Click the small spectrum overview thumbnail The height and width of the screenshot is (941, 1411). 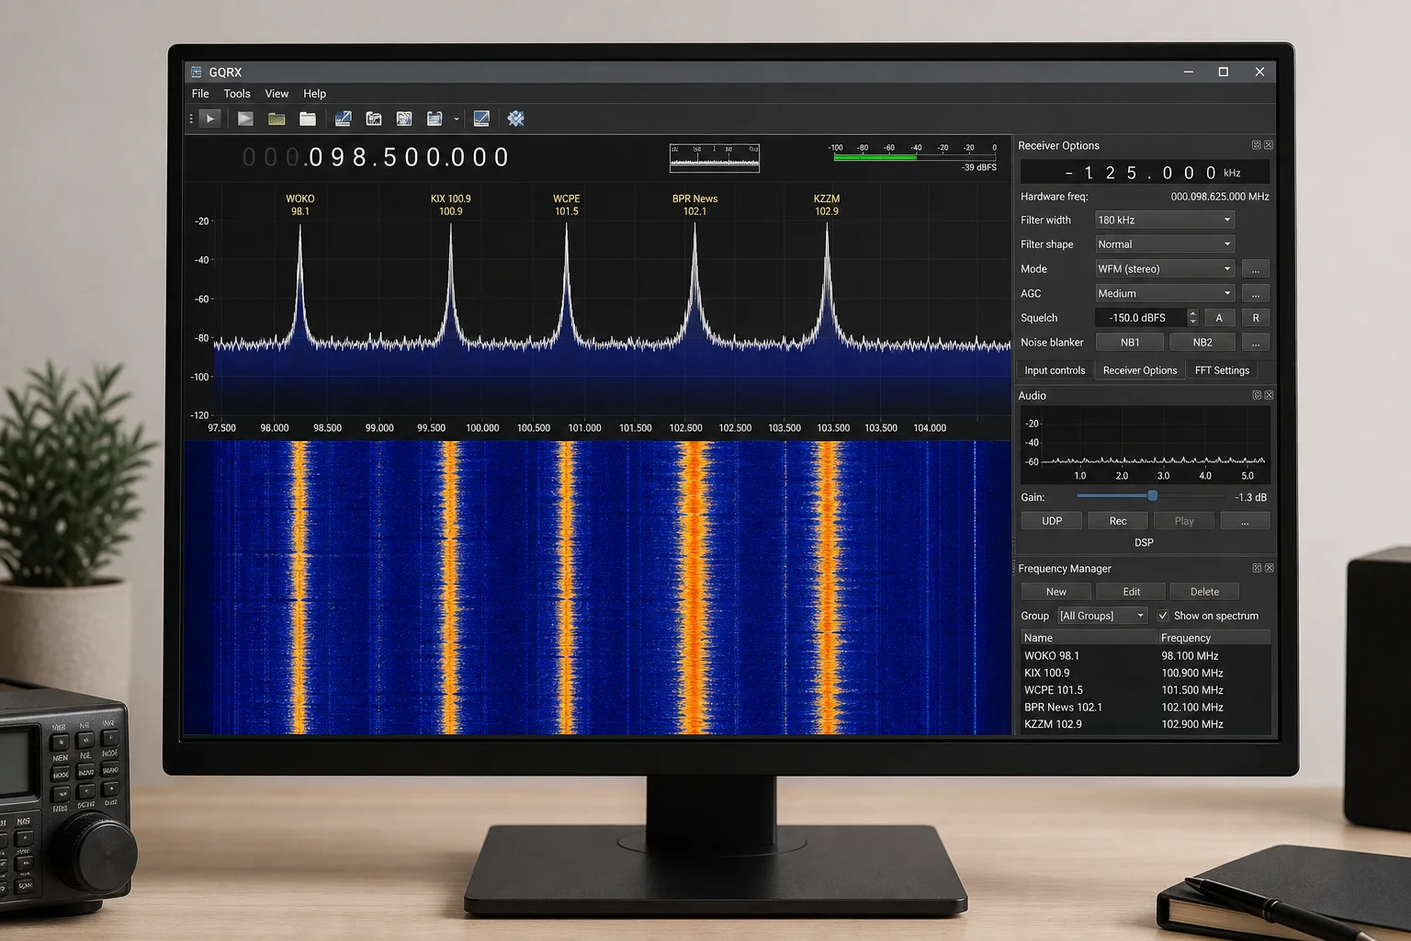pyautogui.click(x=715, y=158)
